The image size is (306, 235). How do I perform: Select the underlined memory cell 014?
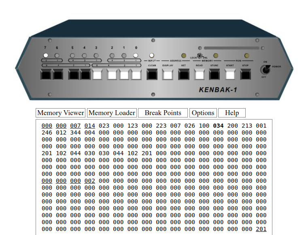(90, 126)
